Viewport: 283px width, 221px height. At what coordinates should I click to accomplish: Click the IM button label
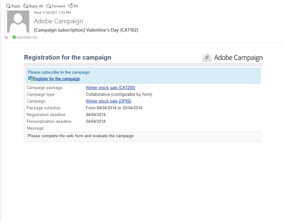76,6
